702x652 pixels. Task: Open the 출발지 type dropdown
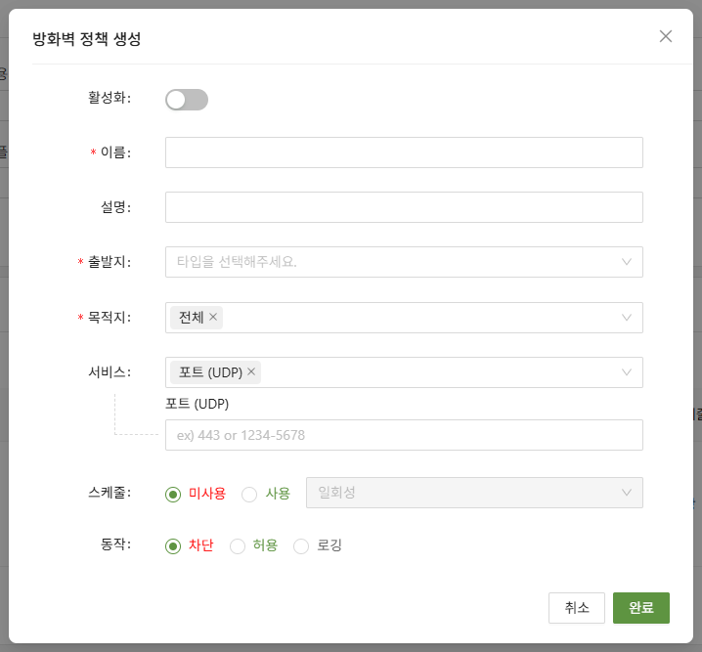403,262
